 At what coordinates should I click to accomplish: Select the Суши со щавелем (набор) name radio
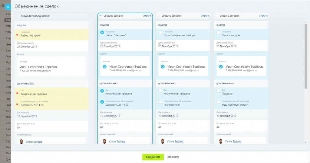click(160, 33)
